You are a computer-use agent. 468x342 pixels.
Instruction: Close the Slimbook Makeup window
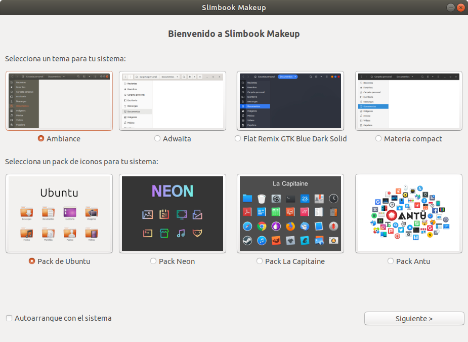[x=460, y=8]
